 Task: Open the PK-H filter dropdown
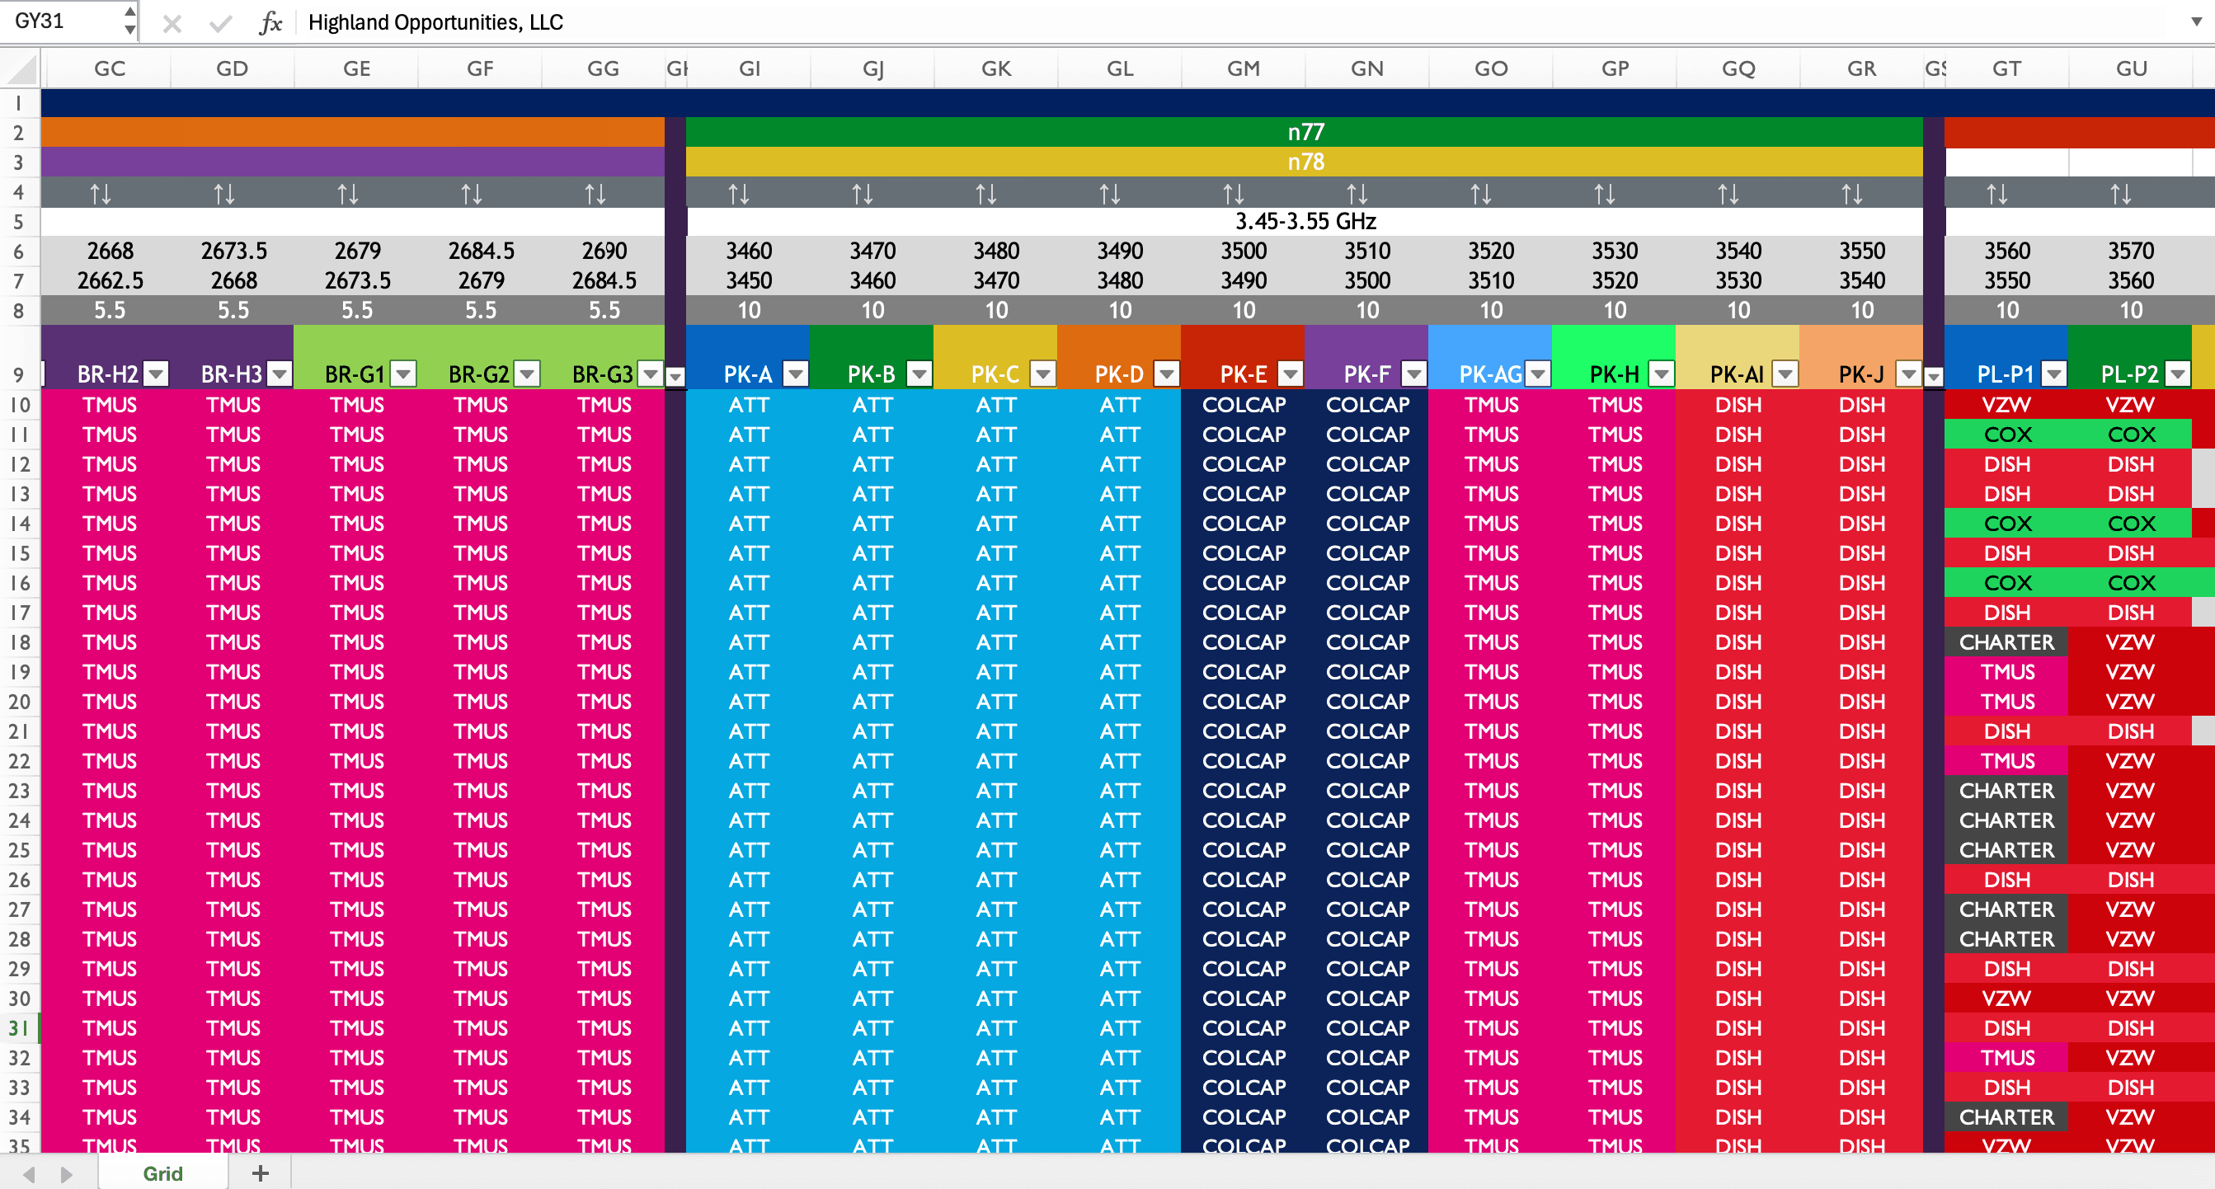click(x=1662, y=374)
